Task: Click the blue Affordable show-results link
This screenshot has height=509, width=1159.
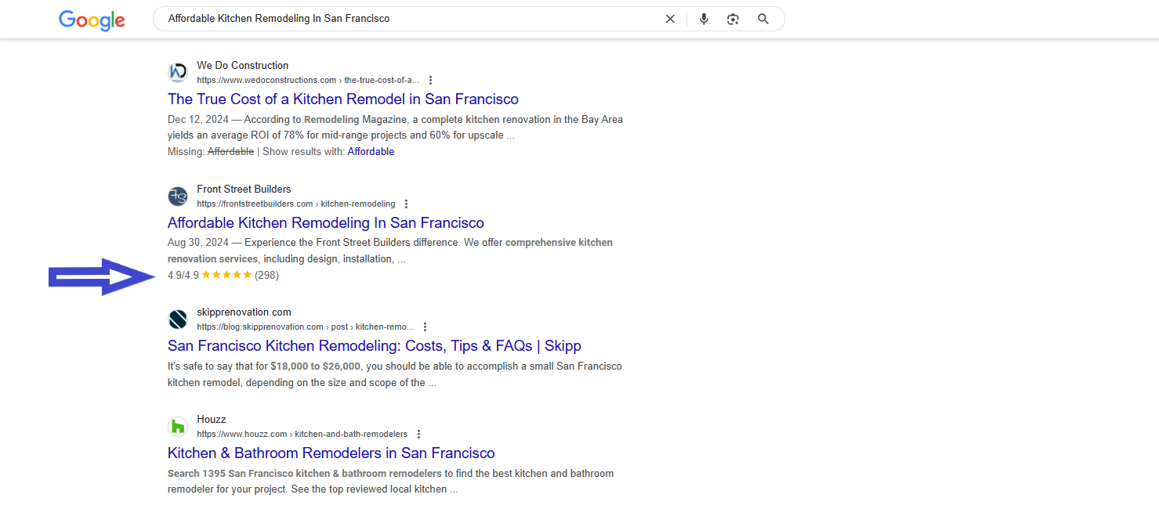Action: pyautogui.click(x=371, y=152)
